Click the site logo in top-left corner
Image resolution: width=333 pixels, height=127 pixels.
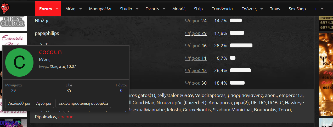pos(7,7)
